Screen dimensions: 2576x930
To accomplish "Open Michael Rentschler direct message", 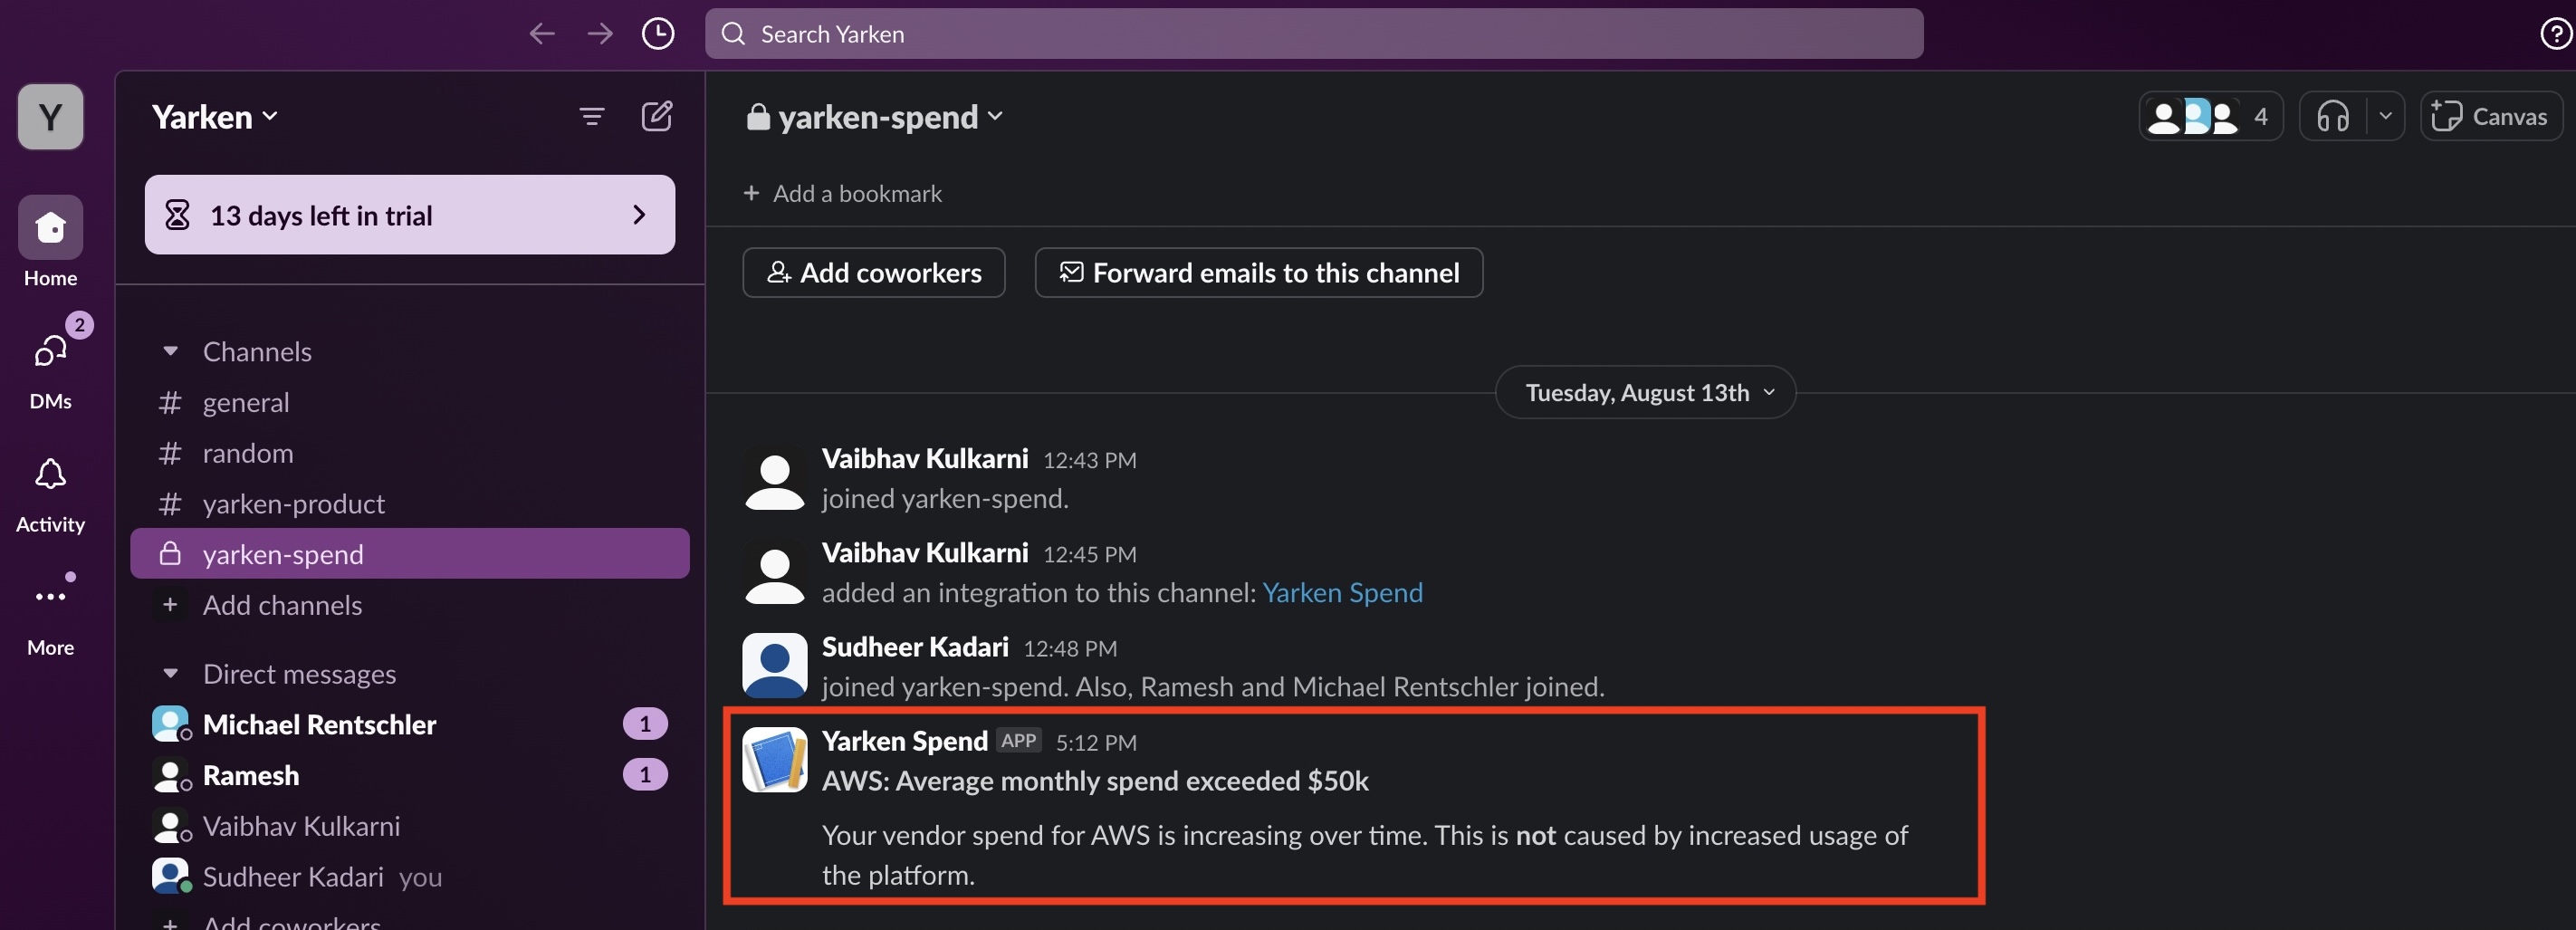I will [319, 724].
